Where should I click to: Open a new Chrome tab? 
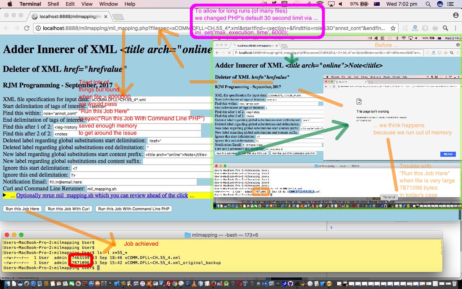click(118, 17)
